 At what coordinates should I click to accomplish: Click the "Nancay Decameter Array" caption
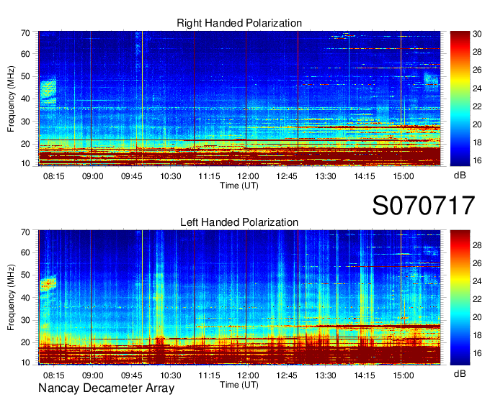pos(106,388)
